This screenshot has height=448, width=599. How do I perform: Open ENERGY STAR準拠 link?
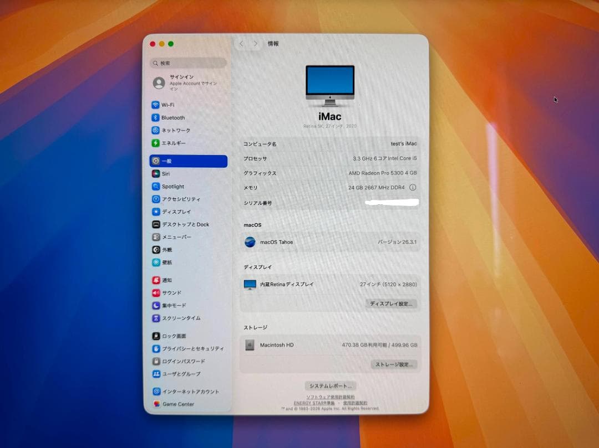tap(314, 403)
